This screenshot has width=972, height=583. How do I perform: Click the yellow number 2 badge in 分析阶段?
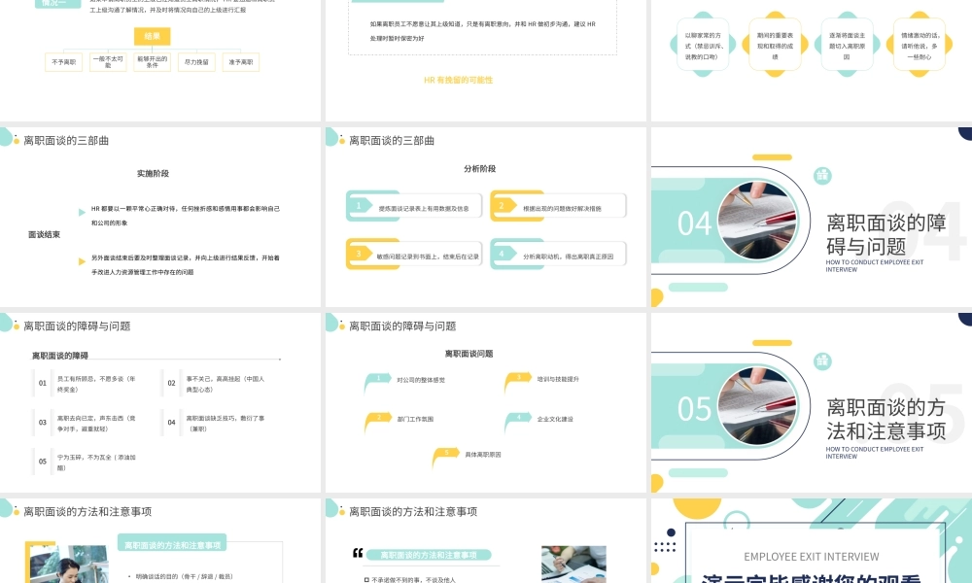(x=503, y=206)
